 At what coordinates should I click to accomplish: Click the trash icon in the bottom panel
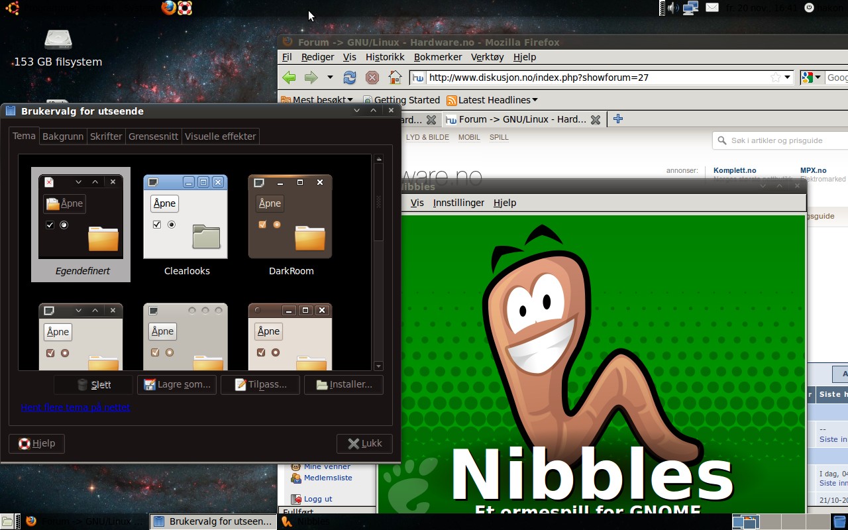(839, 521)
